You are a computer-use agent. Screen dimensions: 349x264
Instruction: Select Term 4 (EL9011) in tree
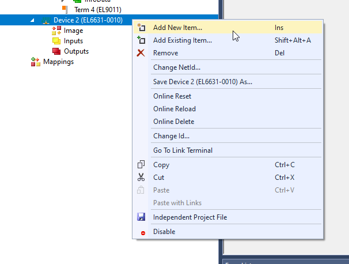point(97,10)
